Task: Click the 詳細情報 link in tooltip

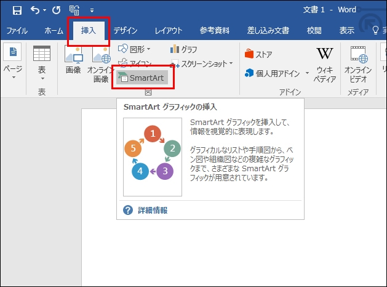Action: (x=151, y=210)
